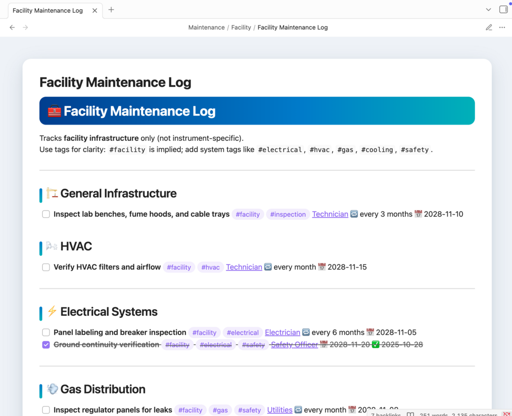Go to the Facility breadcrumb folder
Screen dimensions: 512x416
point(241,27)
